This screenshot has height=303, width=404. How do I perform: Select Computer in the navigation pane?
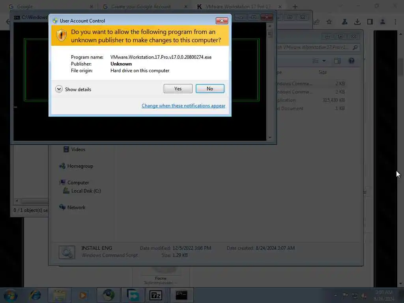pyautogui.click(x=78, y=182)
